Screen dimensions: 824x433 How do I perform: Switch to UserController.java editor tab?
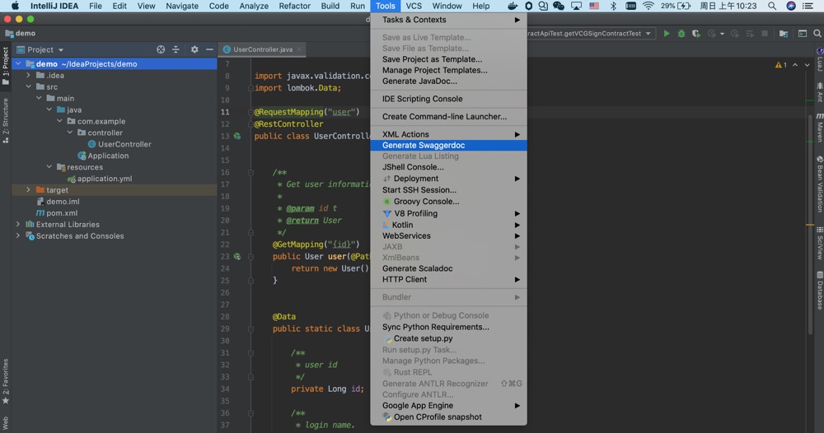pyautogui.click(x=262, y=49)
